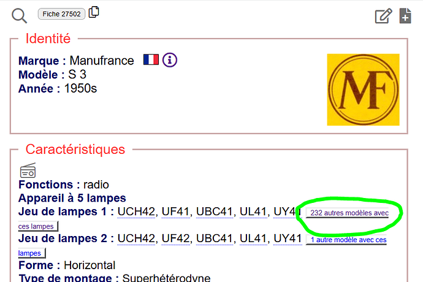423x282 pixels.
Task: Open the UF42 tube link
Action: (x=175, y=238)
